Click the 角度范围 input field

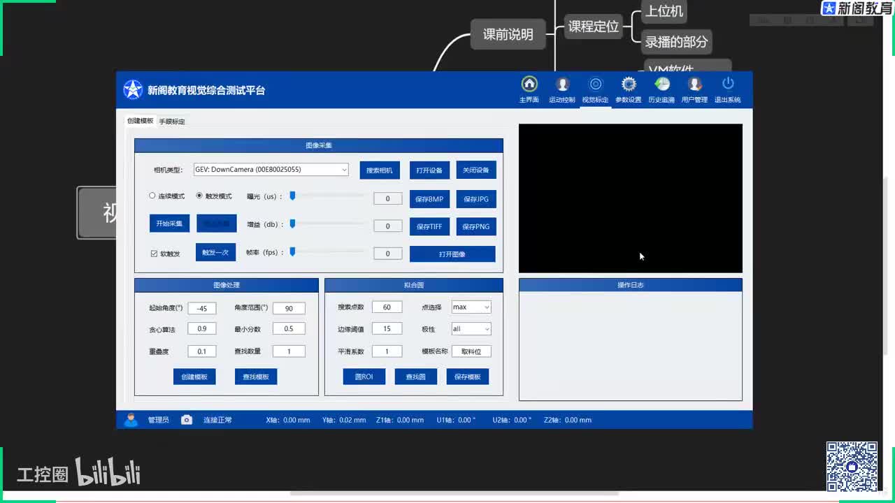[289, 308]
